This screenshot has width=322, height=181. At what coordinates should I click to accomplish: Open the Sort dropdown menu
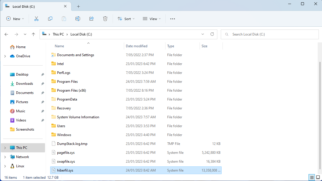126,19
